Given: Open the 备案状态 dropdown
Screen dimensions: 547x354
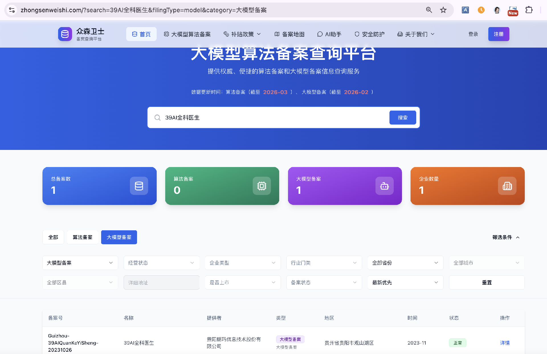Looking at the screenshot, I should coord(324,282).
